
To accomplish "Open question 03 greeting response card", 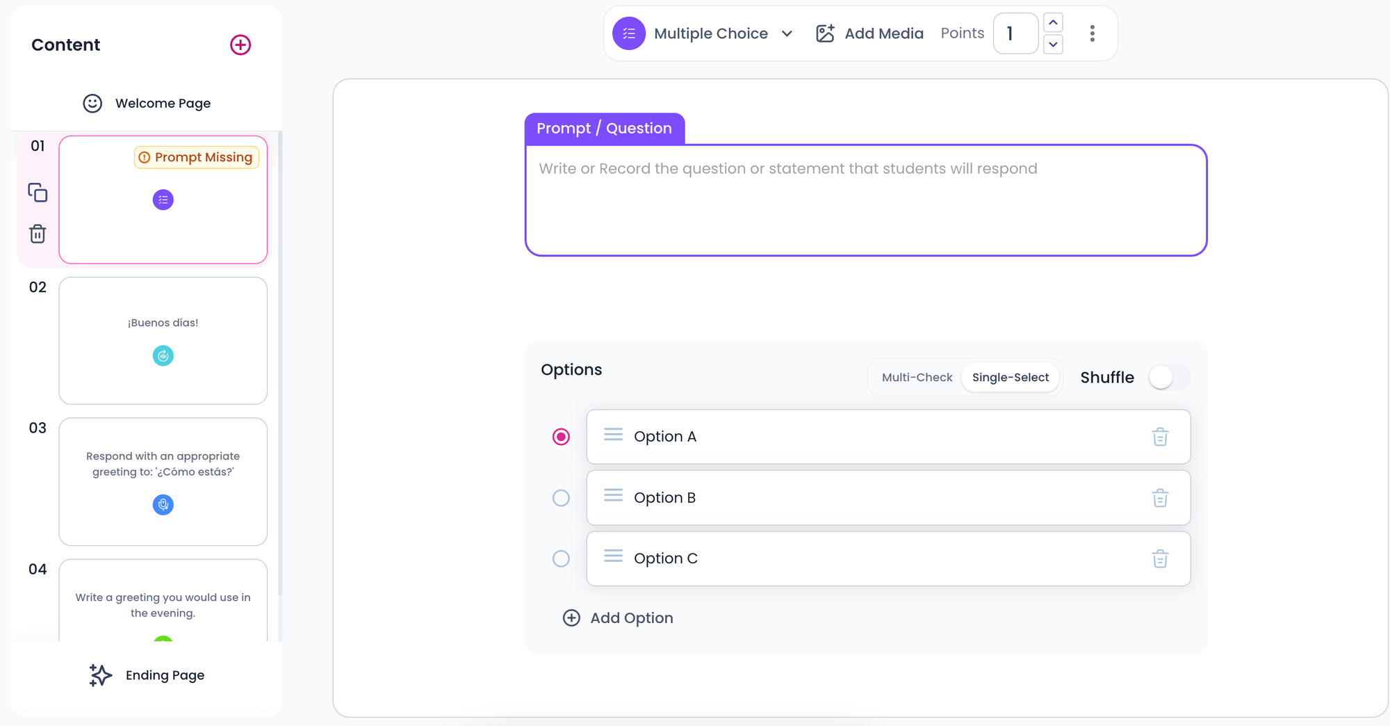I will click(163, 481).
